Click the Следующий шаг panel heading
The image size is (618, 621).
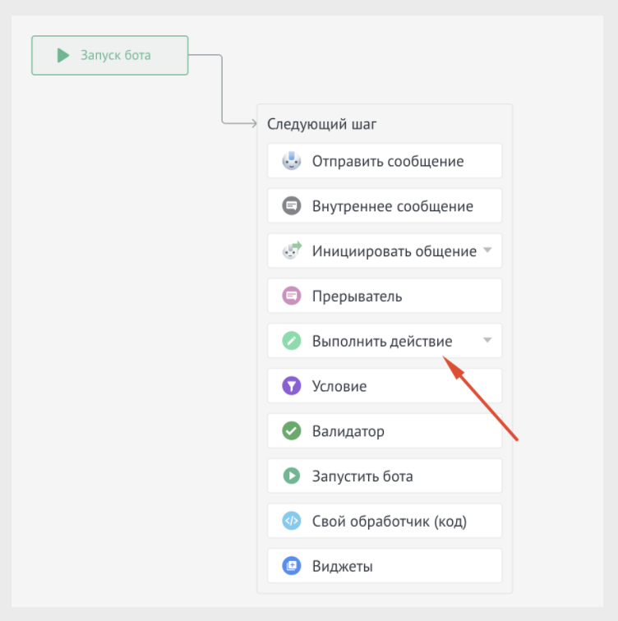point(322,125)
